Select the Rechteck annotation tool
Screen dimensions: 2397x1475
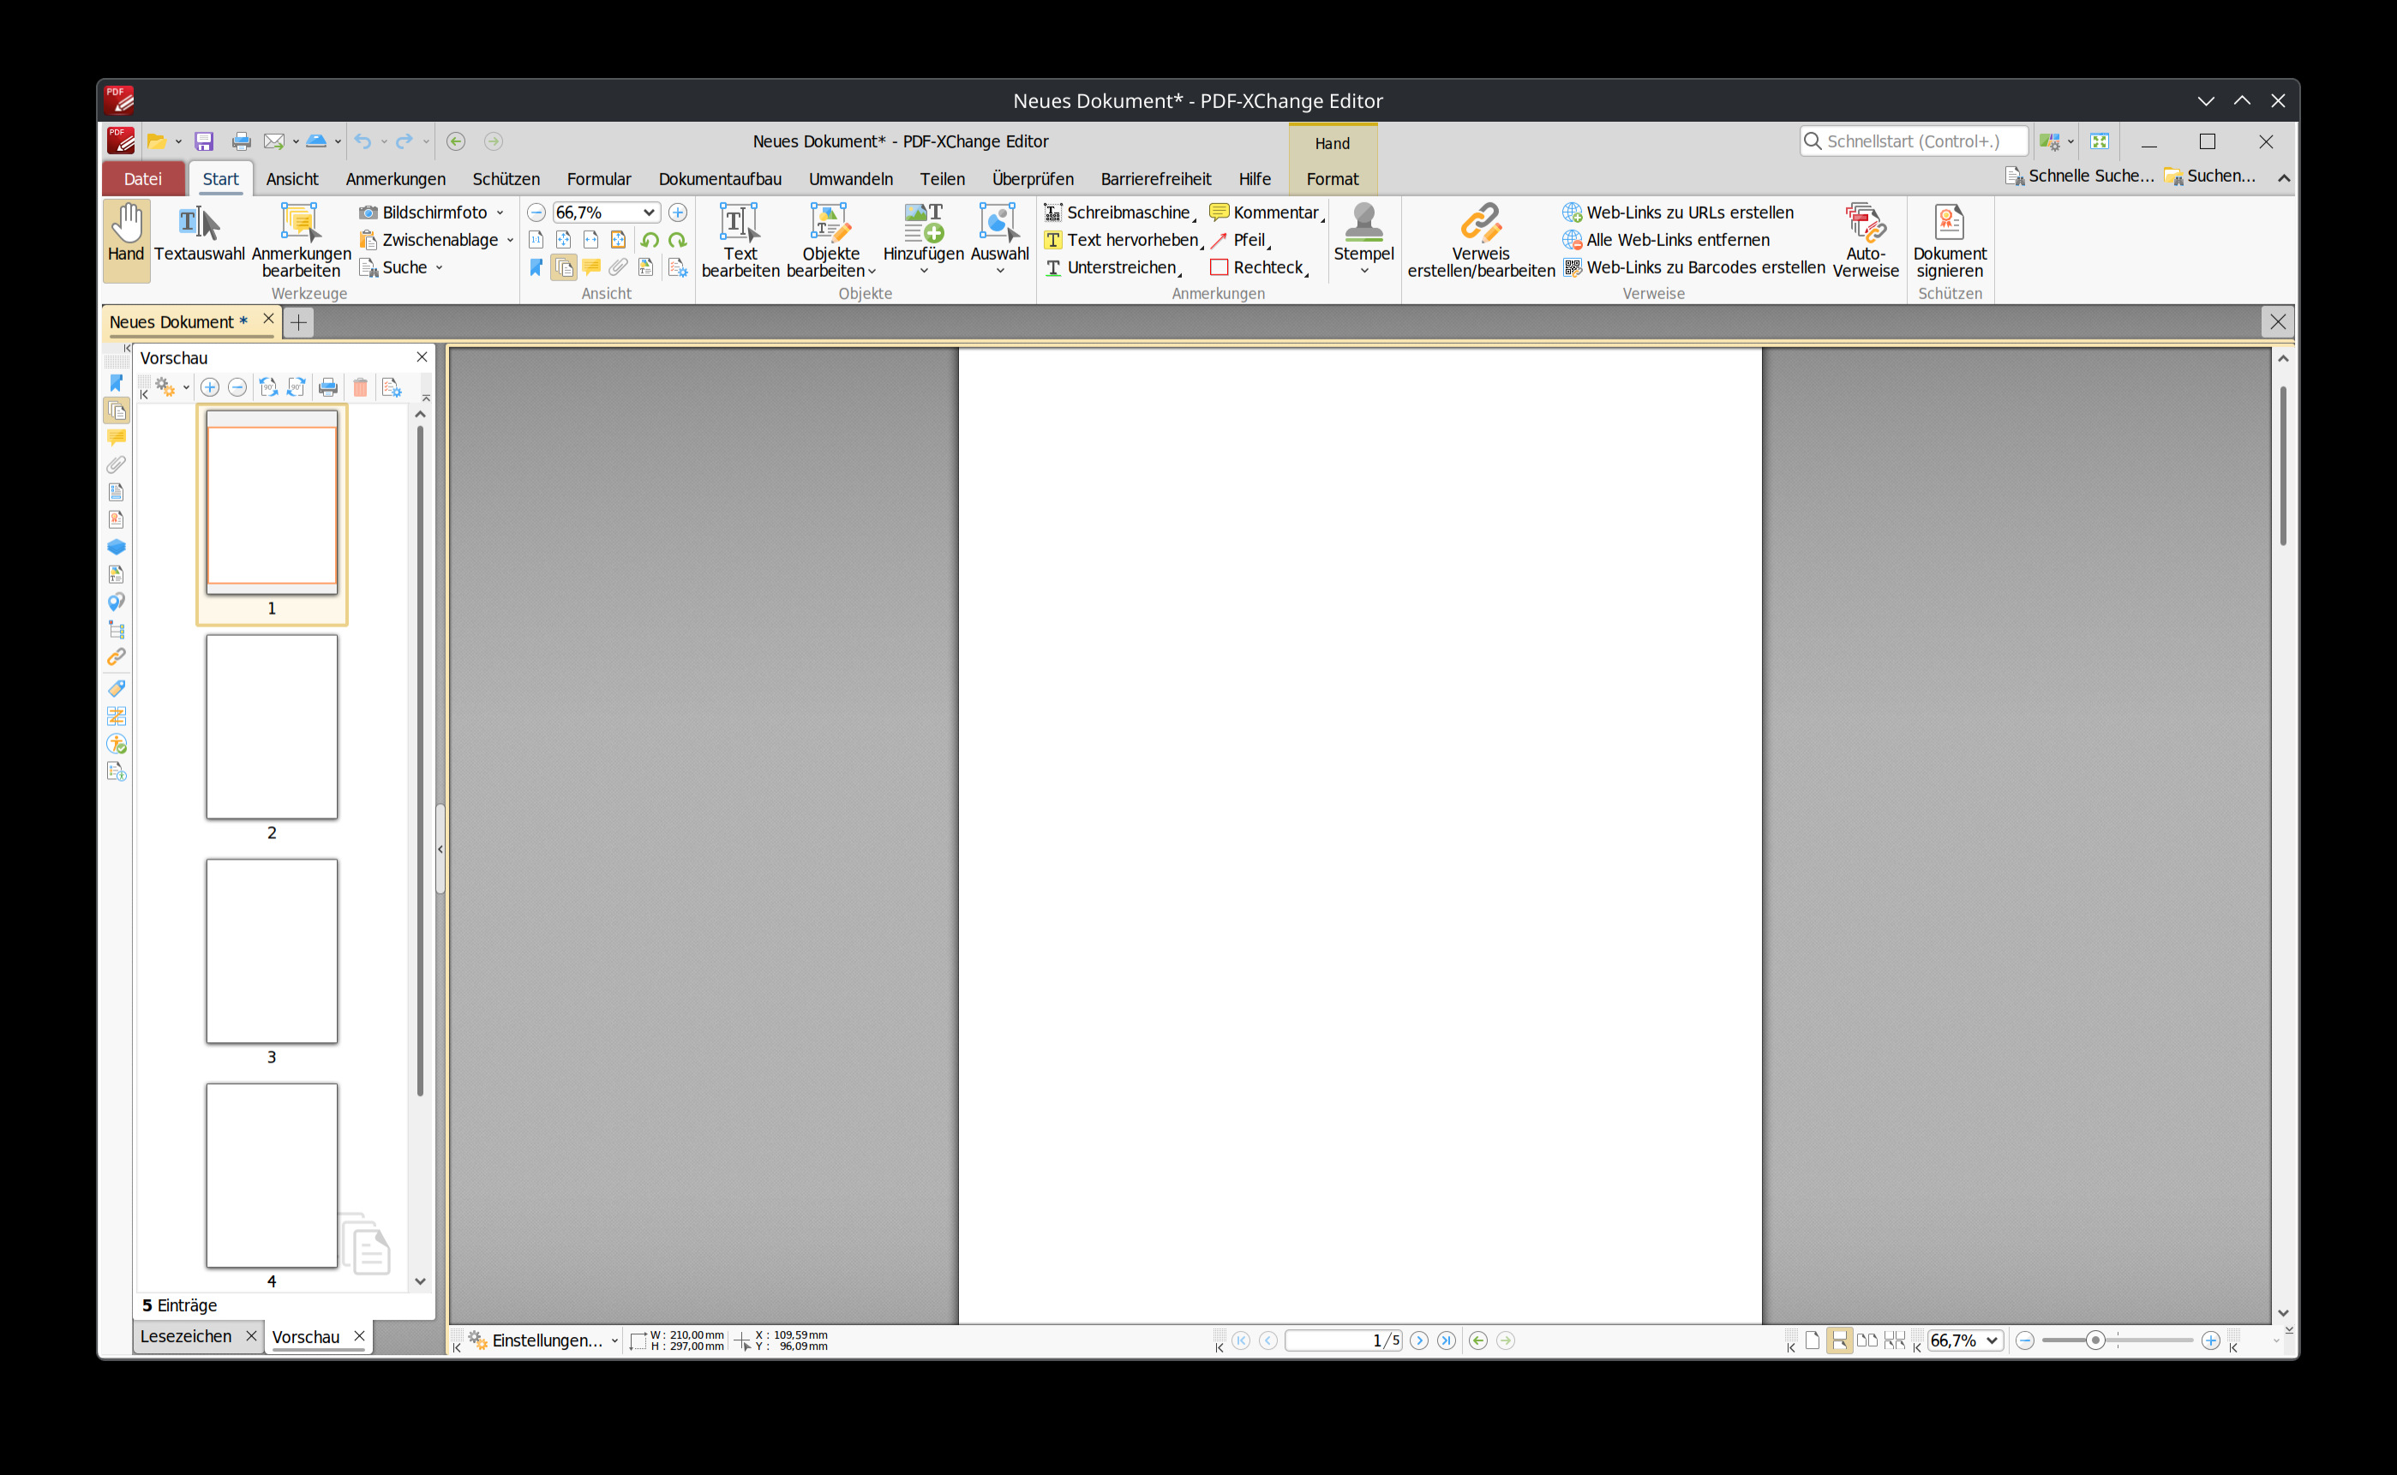point(1258,267)
